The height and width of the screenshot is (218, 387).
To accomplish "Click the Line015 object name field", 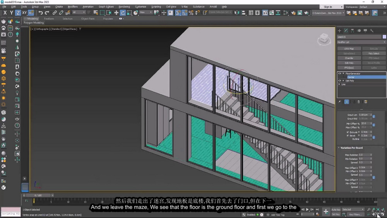I will [359, 37].
